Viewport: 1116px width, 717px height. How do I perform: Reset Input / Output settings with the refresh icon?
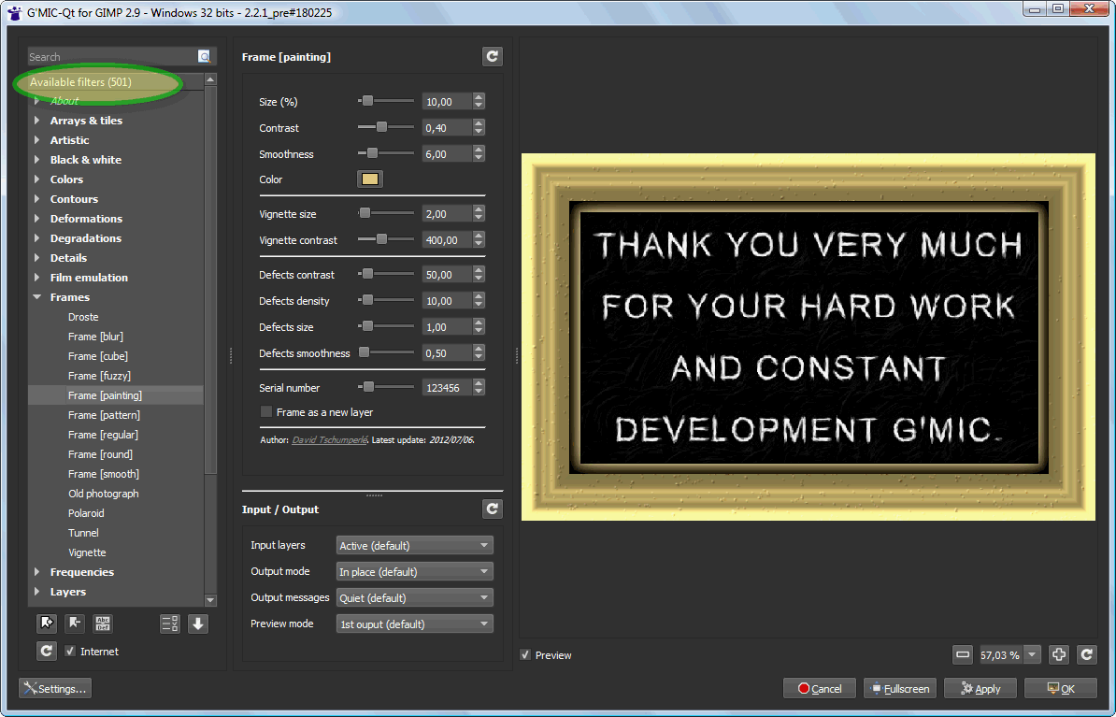tap(493, 509)
